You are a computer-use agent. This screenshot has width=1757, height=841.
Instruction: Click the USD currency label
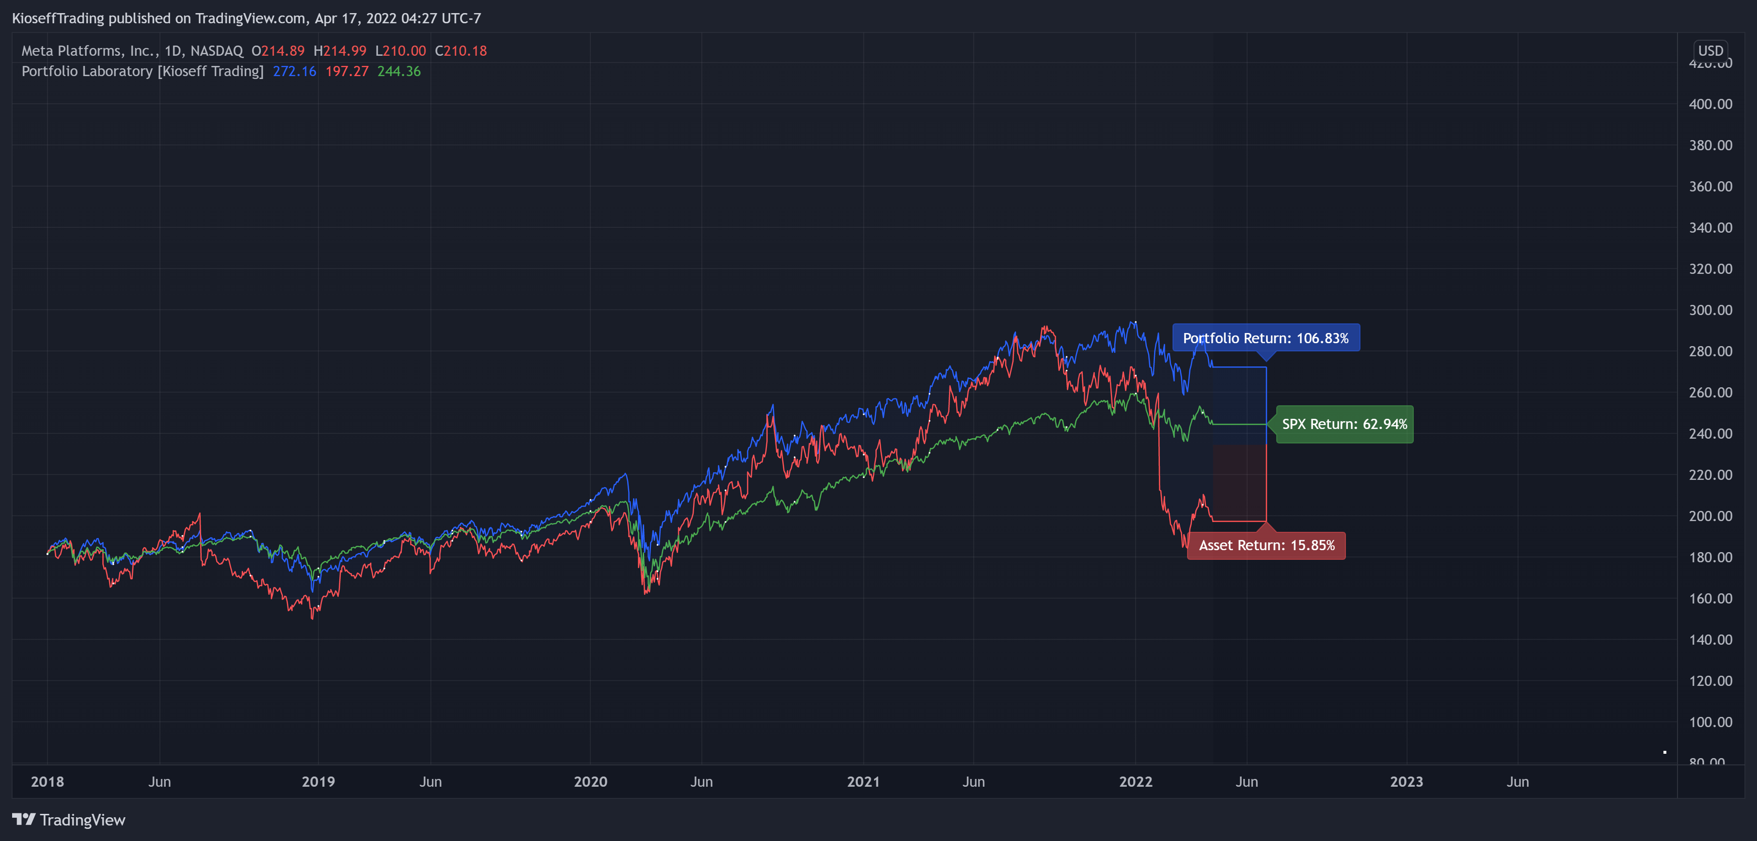[1710, 50]
